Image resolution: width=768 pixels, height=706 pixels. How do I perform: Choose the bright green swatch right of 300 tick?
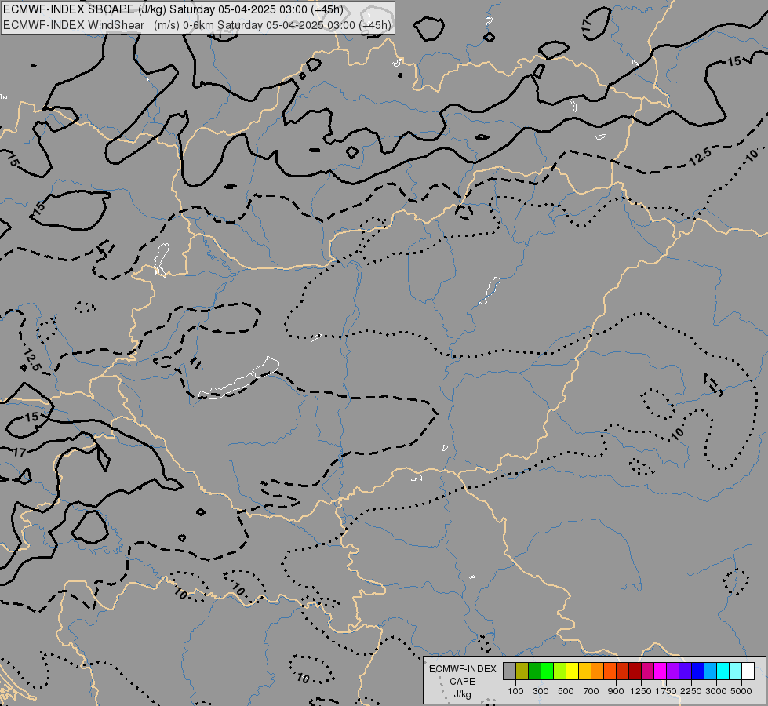(x=547, y=671)
